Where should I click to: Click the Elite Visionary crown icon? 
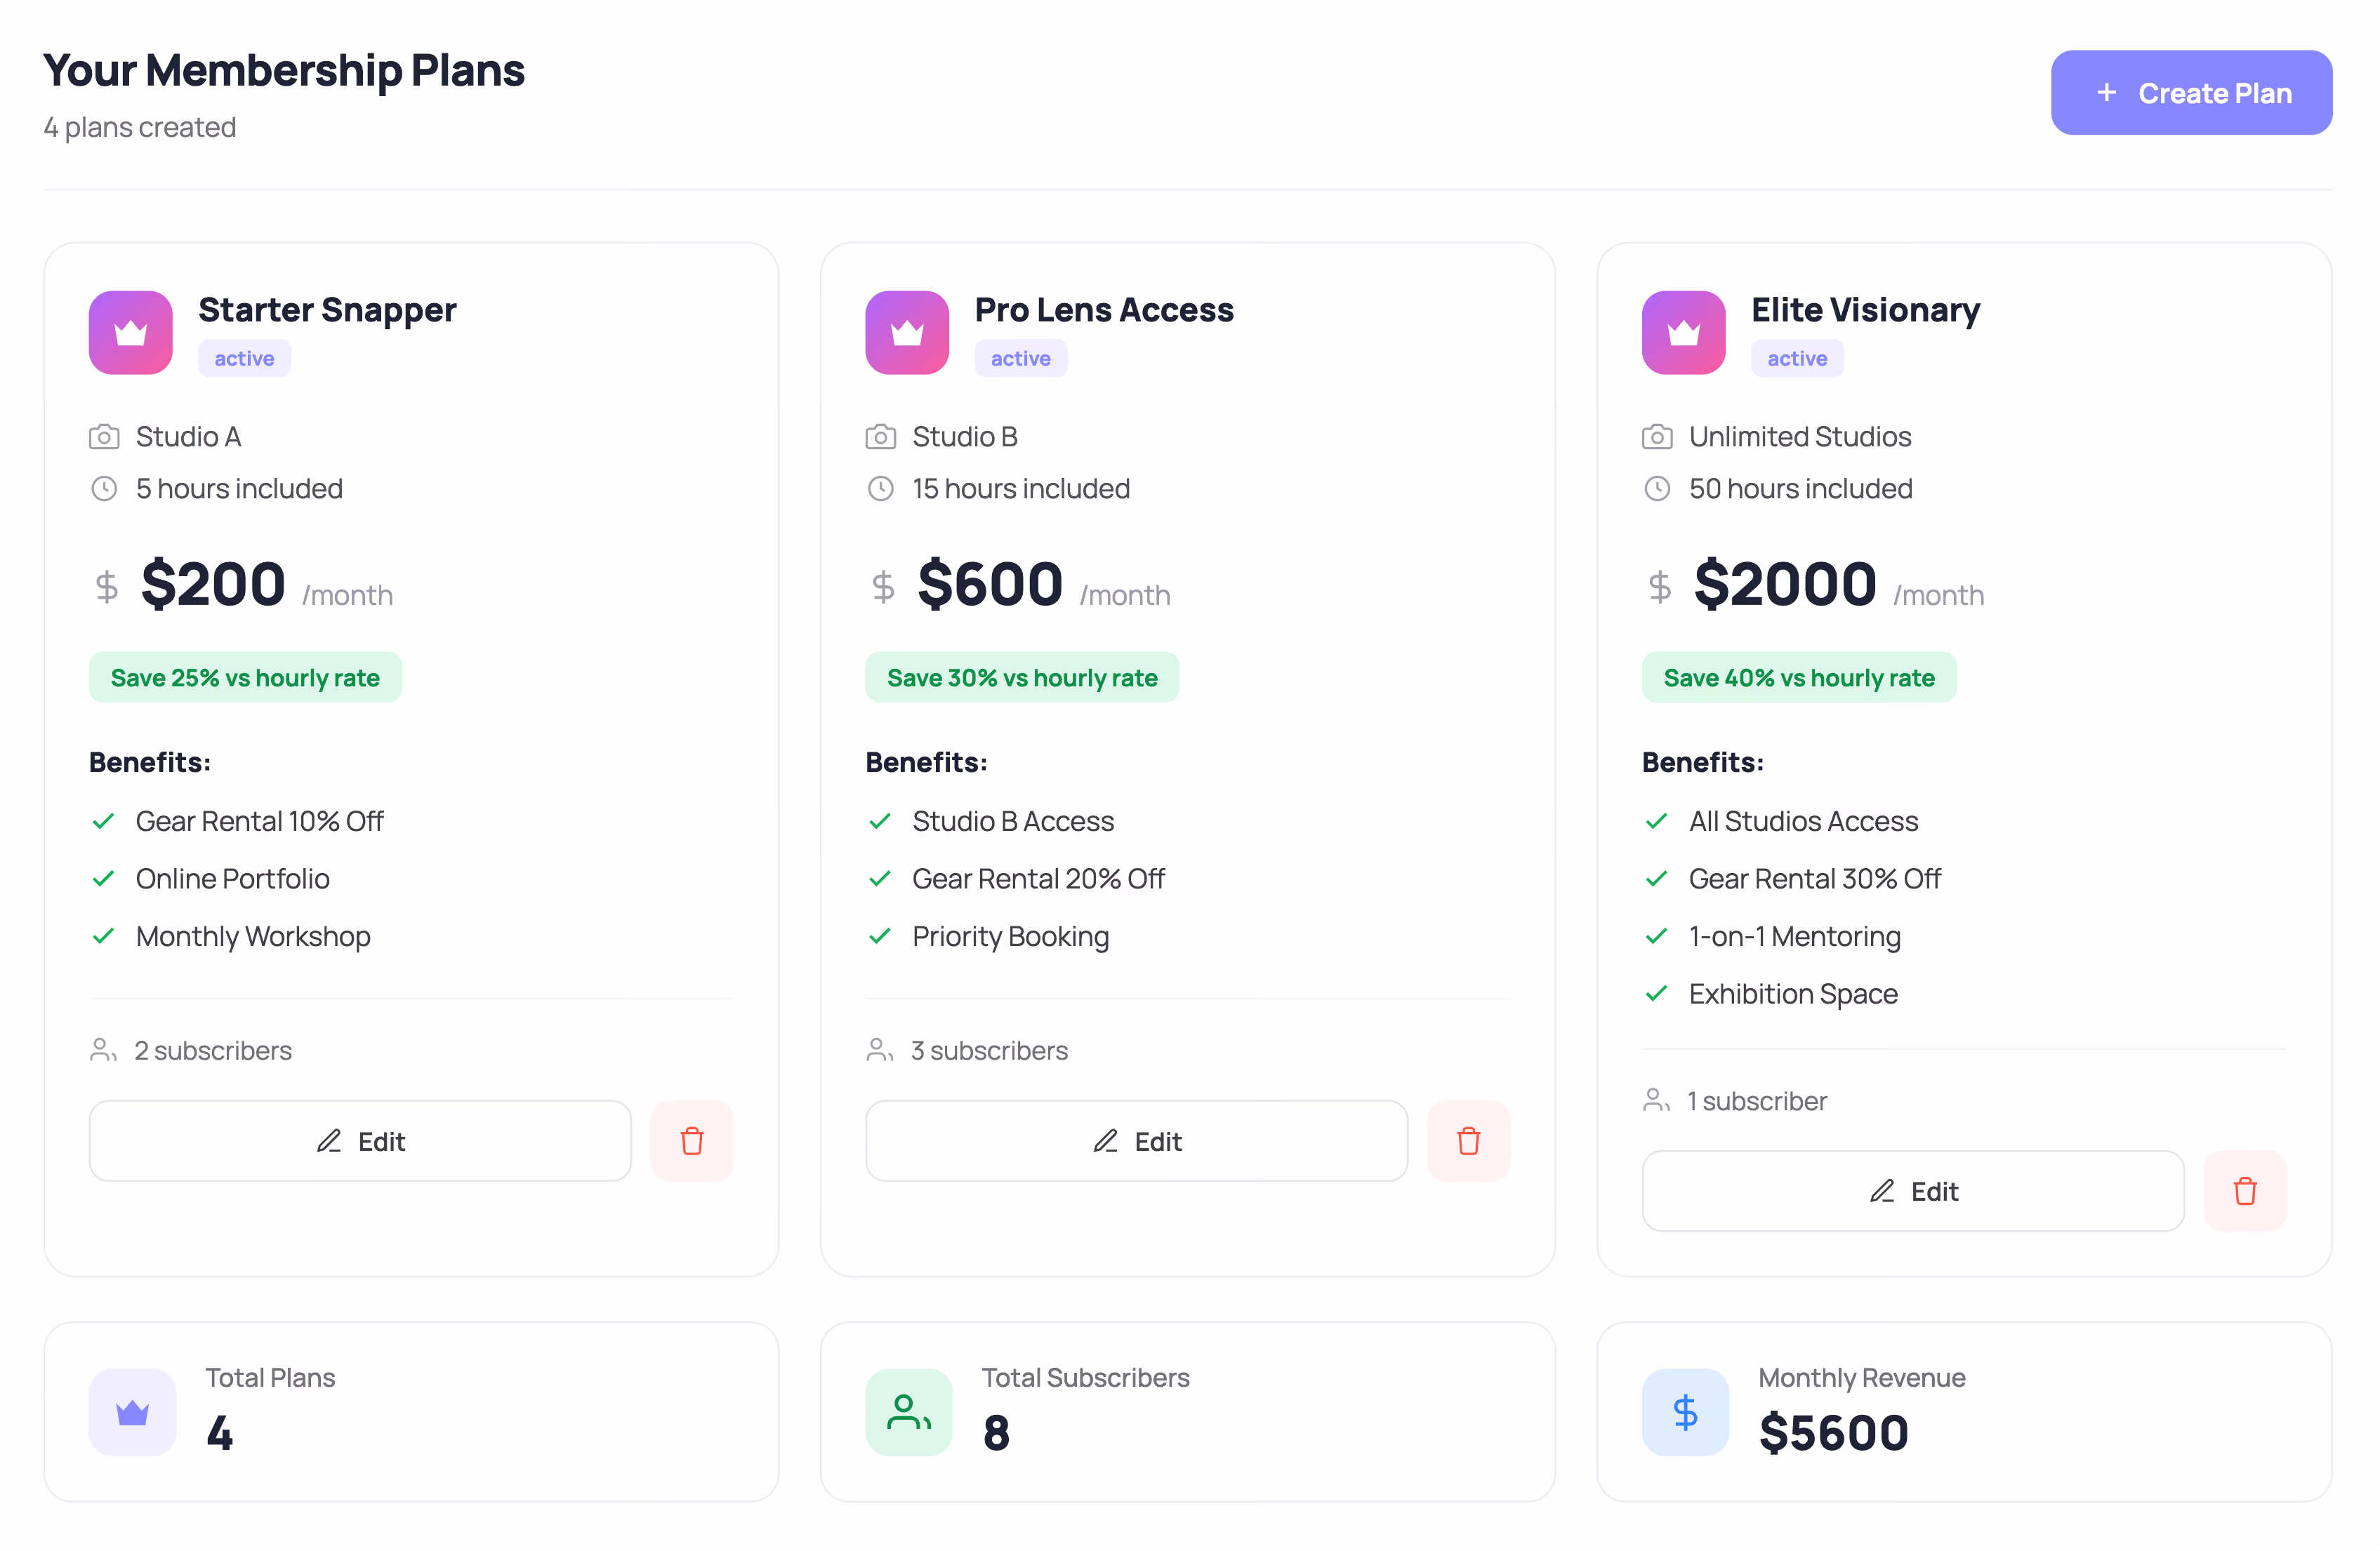click(x=1683, y=333)
